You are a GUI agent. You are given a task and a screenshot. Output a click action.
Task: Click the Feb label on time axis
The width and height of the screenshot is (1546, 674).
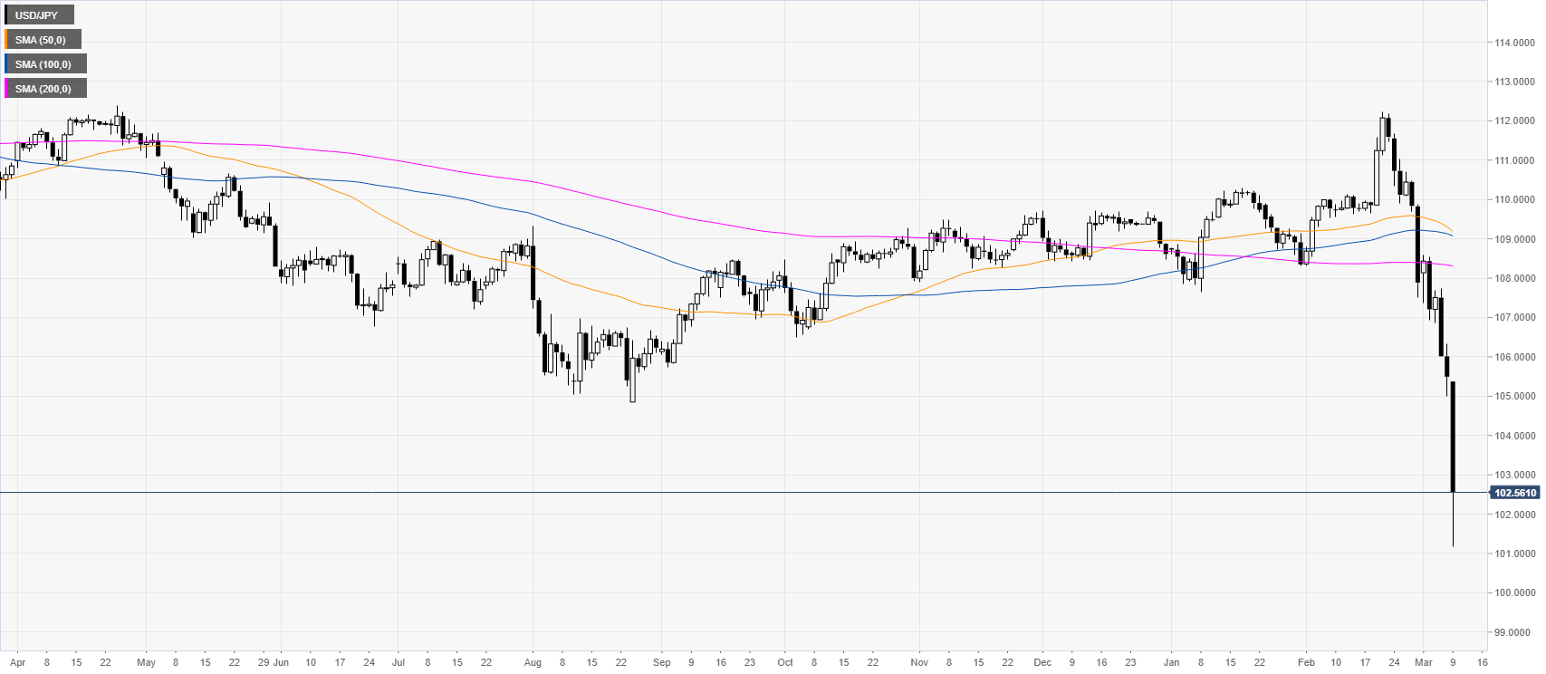[x=1306, y=662]
